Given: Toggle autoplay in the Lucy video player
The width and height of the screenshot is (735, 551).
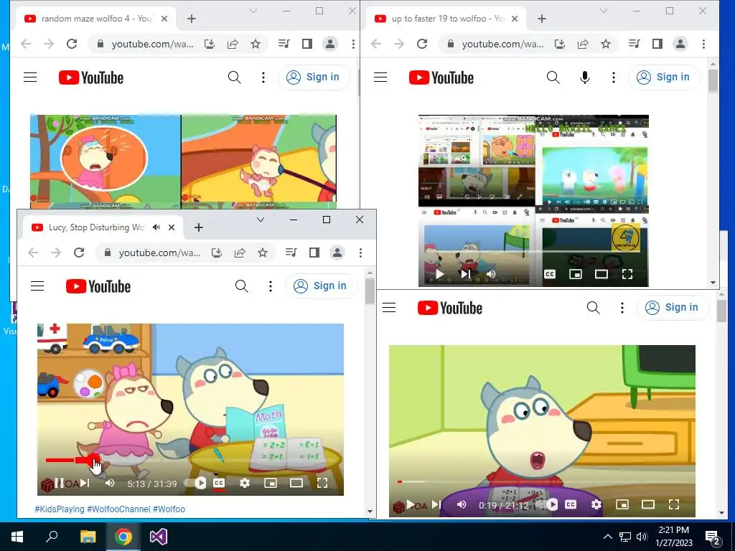Looking at the screenshot, I should (x=195, y=483).
